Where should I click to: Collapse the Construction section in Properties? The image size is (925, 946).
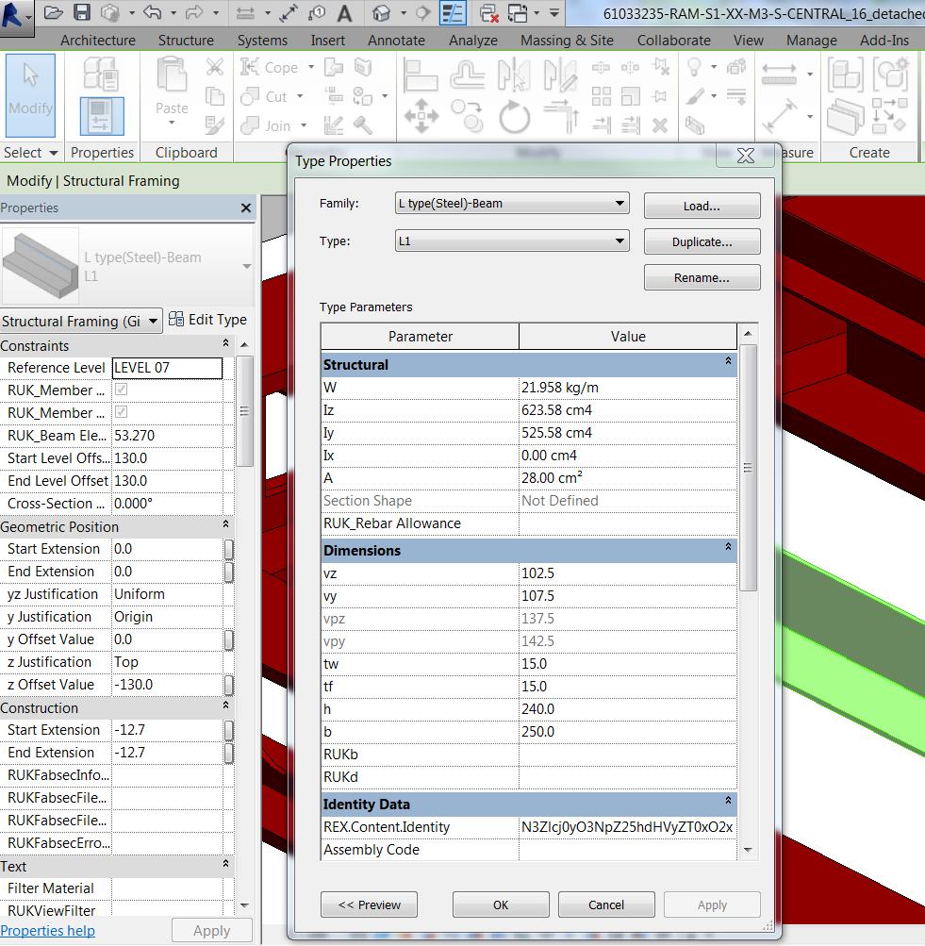[x=225, y=705]
